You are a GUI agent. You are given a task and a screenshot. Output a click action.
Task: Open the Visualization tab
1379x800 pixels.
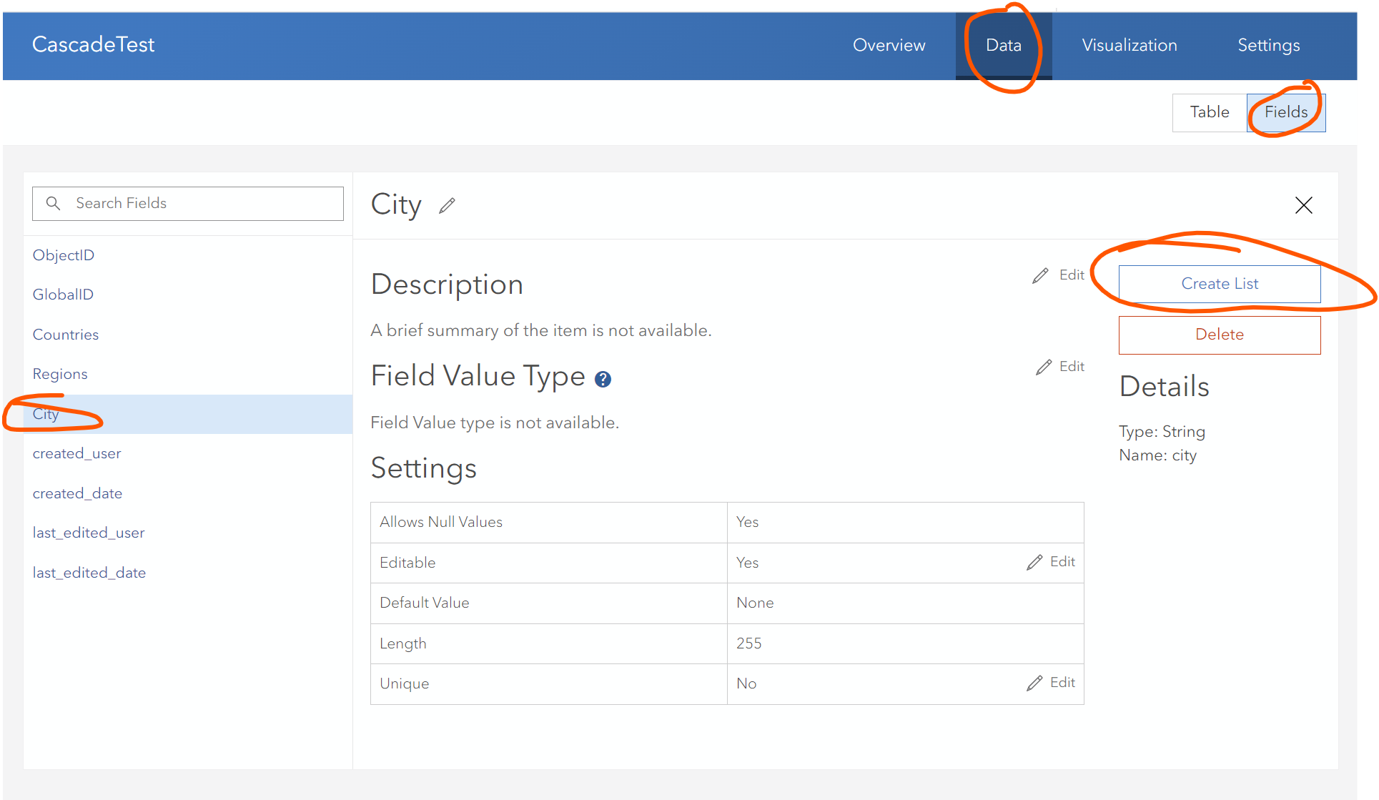click(x=1130, y=44)
